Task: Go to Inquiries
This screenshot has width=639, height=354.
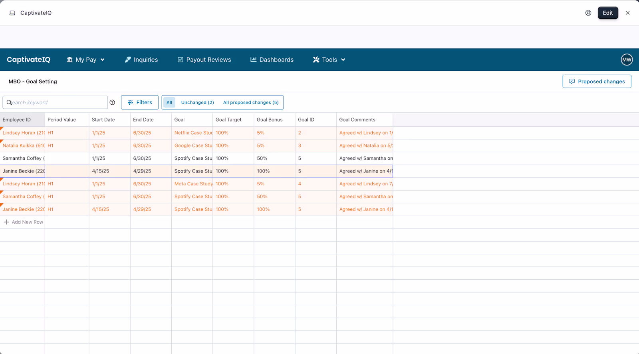Action: 141,60
